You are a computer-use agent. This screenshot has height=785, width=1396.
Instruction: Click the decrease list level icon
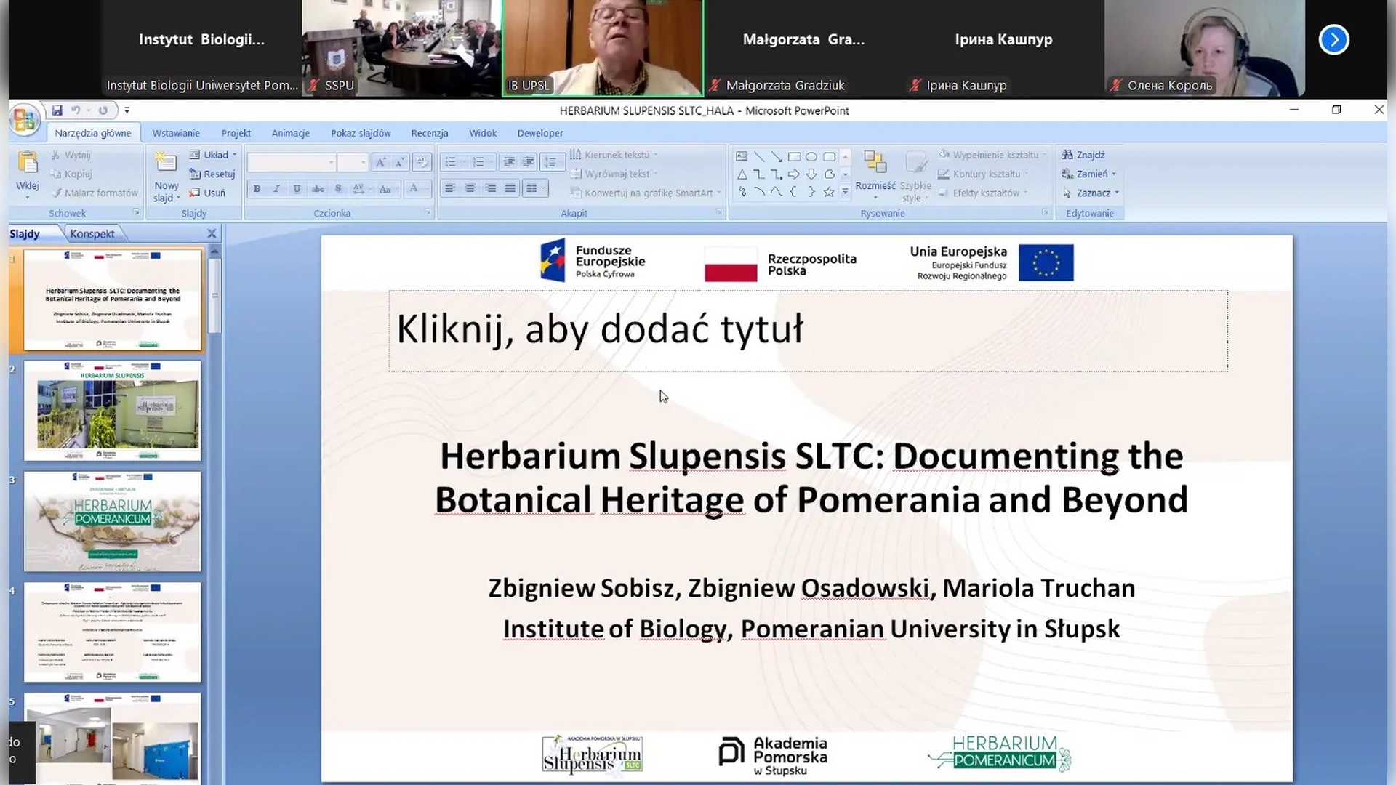pyautogui.click(x=509, y=162)
